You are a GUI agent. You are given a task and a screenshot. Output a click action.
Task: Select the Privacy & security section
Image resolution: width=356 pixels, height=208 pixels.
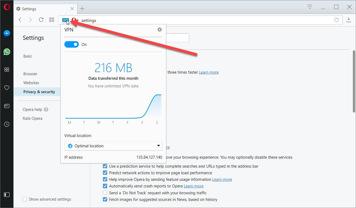pos(39,92)
